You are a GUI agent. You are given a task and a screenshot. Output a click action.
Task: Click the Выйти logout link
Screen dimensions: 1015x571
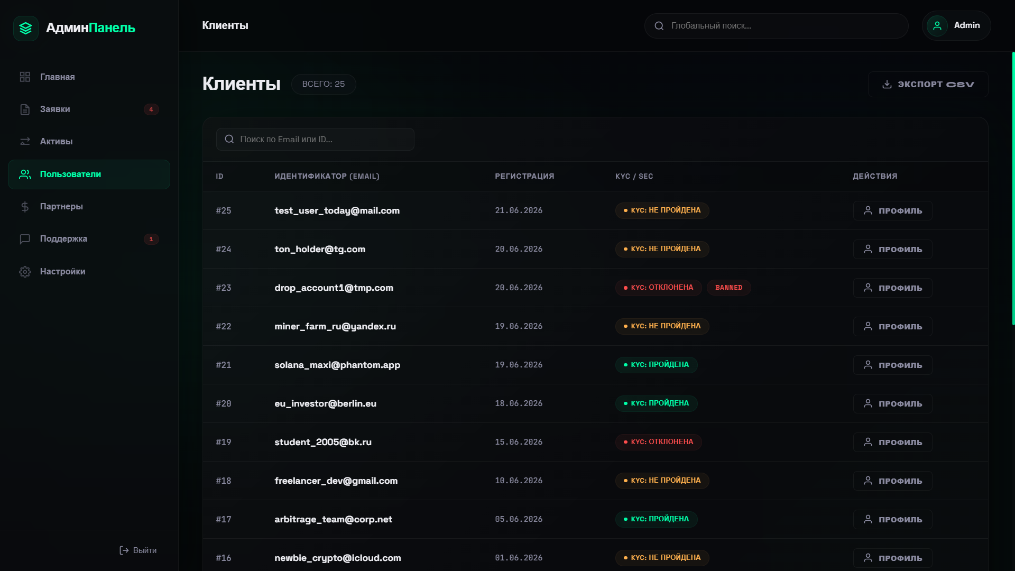tap(138, 550)
